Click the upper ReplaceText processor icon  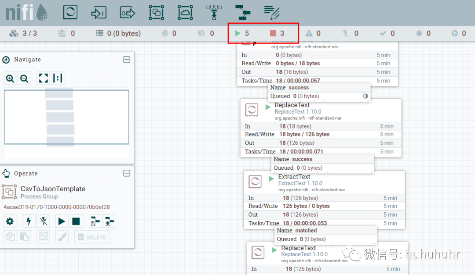click(252, 110)
